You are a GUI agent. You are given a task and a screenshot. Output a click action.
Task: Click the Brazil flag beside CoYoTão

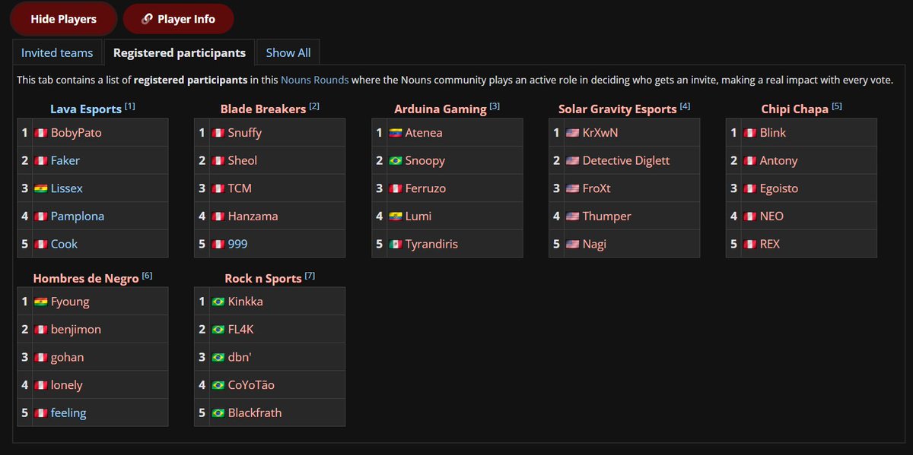(x=218, y=386)
